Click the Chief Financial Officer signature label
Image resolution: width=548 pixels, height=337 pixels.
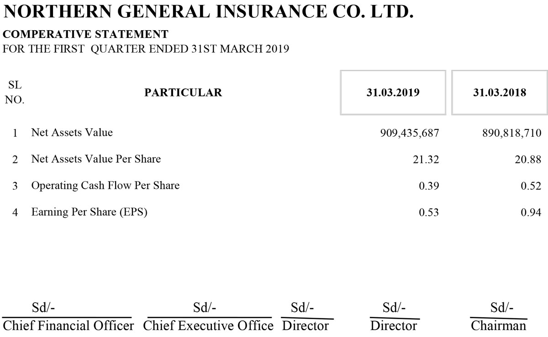tap(68, 326)
